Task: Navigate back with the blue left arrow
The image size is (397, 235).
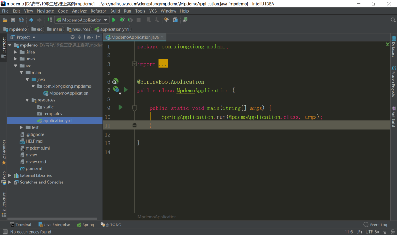Action: 31,20
